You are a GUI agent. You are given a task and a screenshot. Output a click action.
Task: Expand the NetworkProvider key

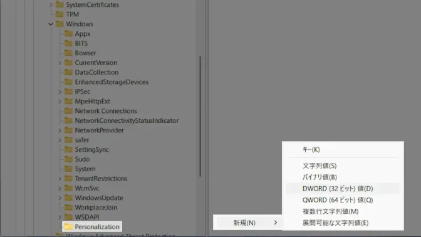pos(60,130)
